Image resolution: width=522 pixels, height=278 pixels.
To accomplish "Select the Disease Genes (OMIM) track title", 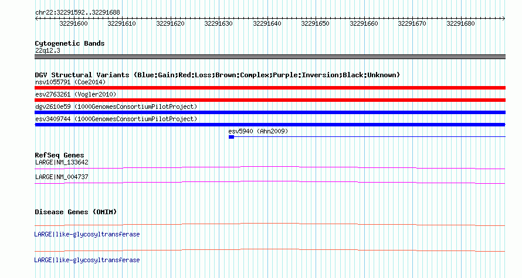I will (x=76, y=212).
